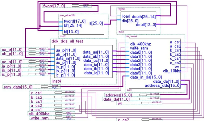Click the data_ib[11..0] output port
This screenshot has height=121, width=205.
coord(96,69)
